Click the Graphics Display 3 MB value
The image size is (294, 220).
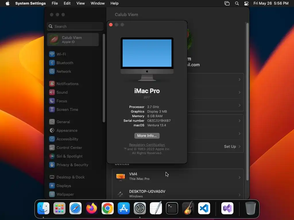pyautogui.click(x=157, y=111)
